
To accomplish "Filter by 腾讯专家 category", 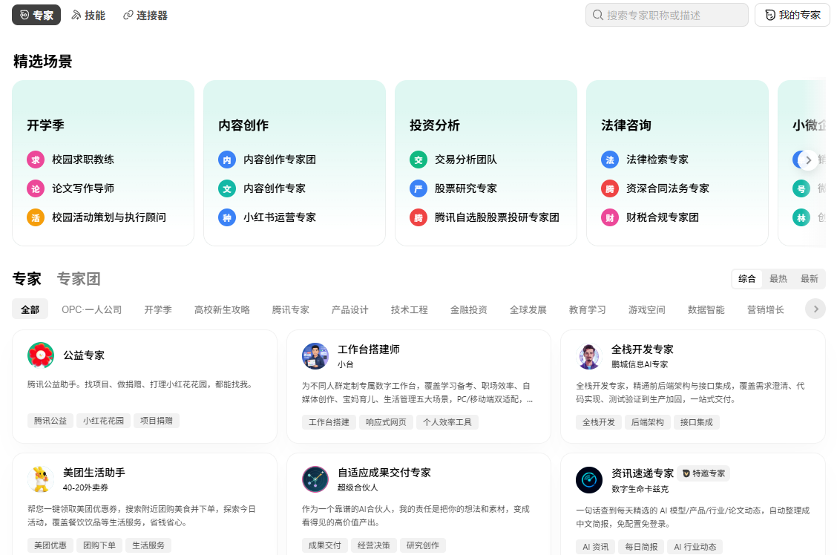I will tap(290, 309).
